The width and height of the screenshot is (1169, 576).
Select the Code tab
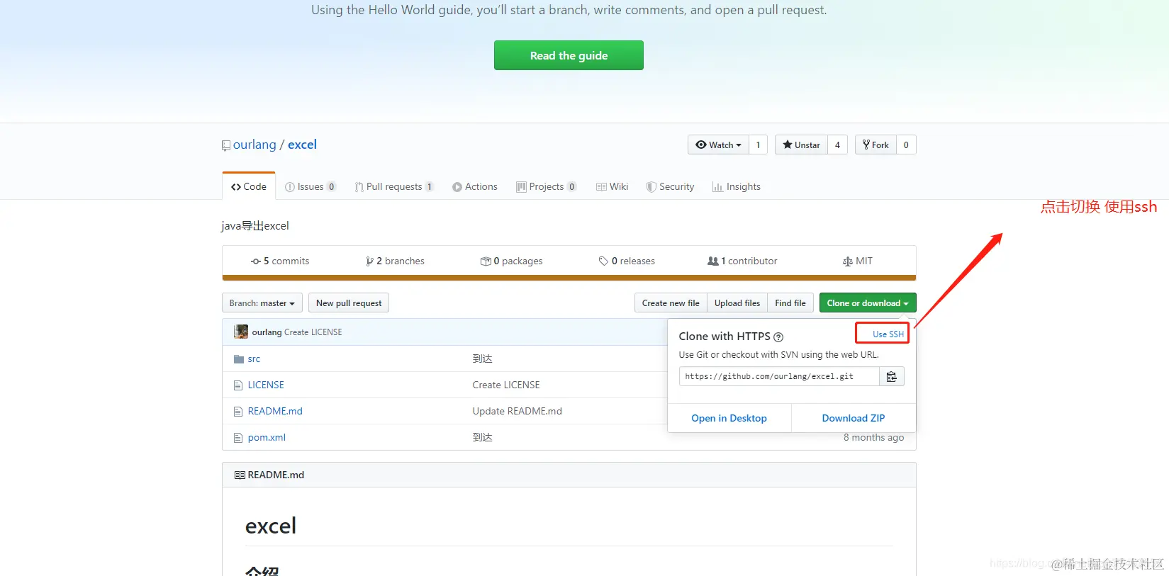click(249, 186)
